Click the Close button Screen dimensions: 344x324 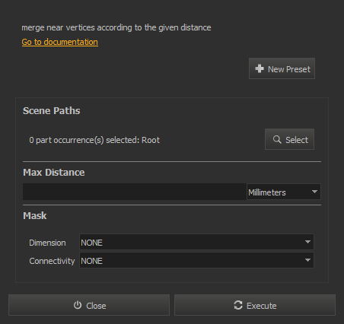[x=89, y=305]
